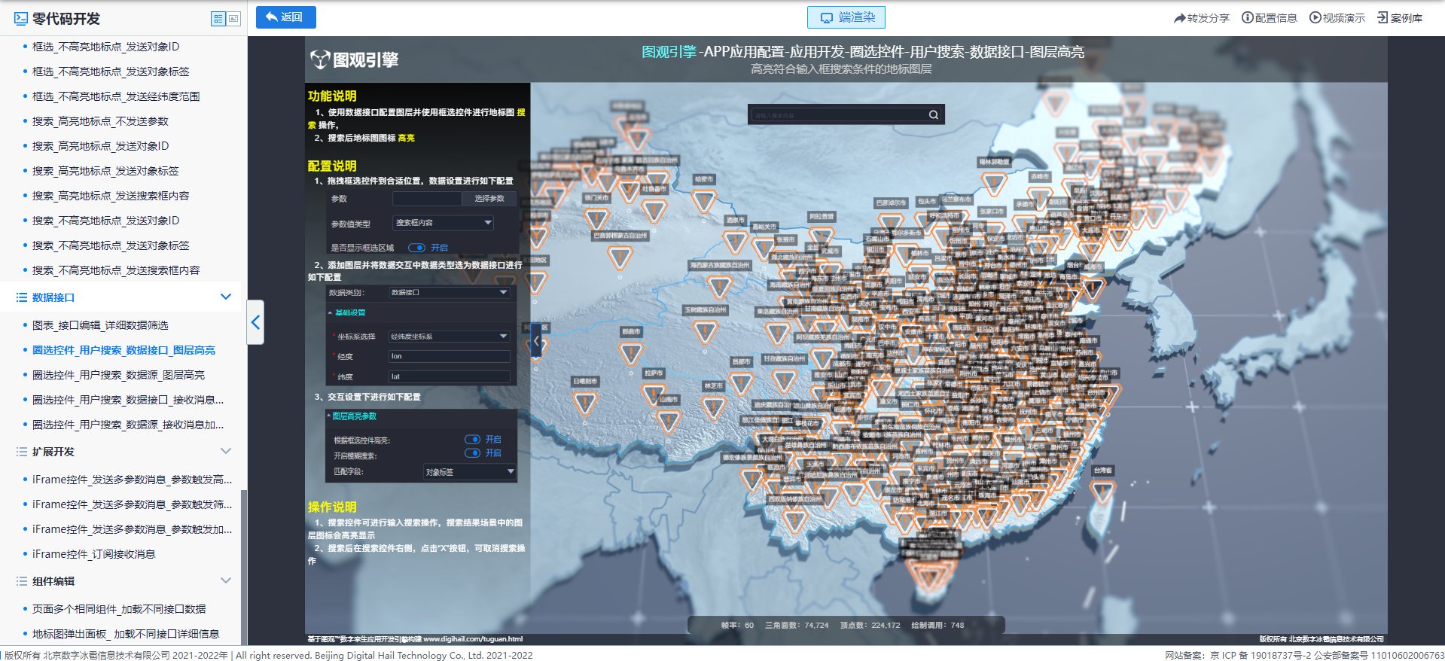The image size is (1445, 661).
Task: Switch sidebar to thumbnail image view icon
Action: tap(233, 19)
